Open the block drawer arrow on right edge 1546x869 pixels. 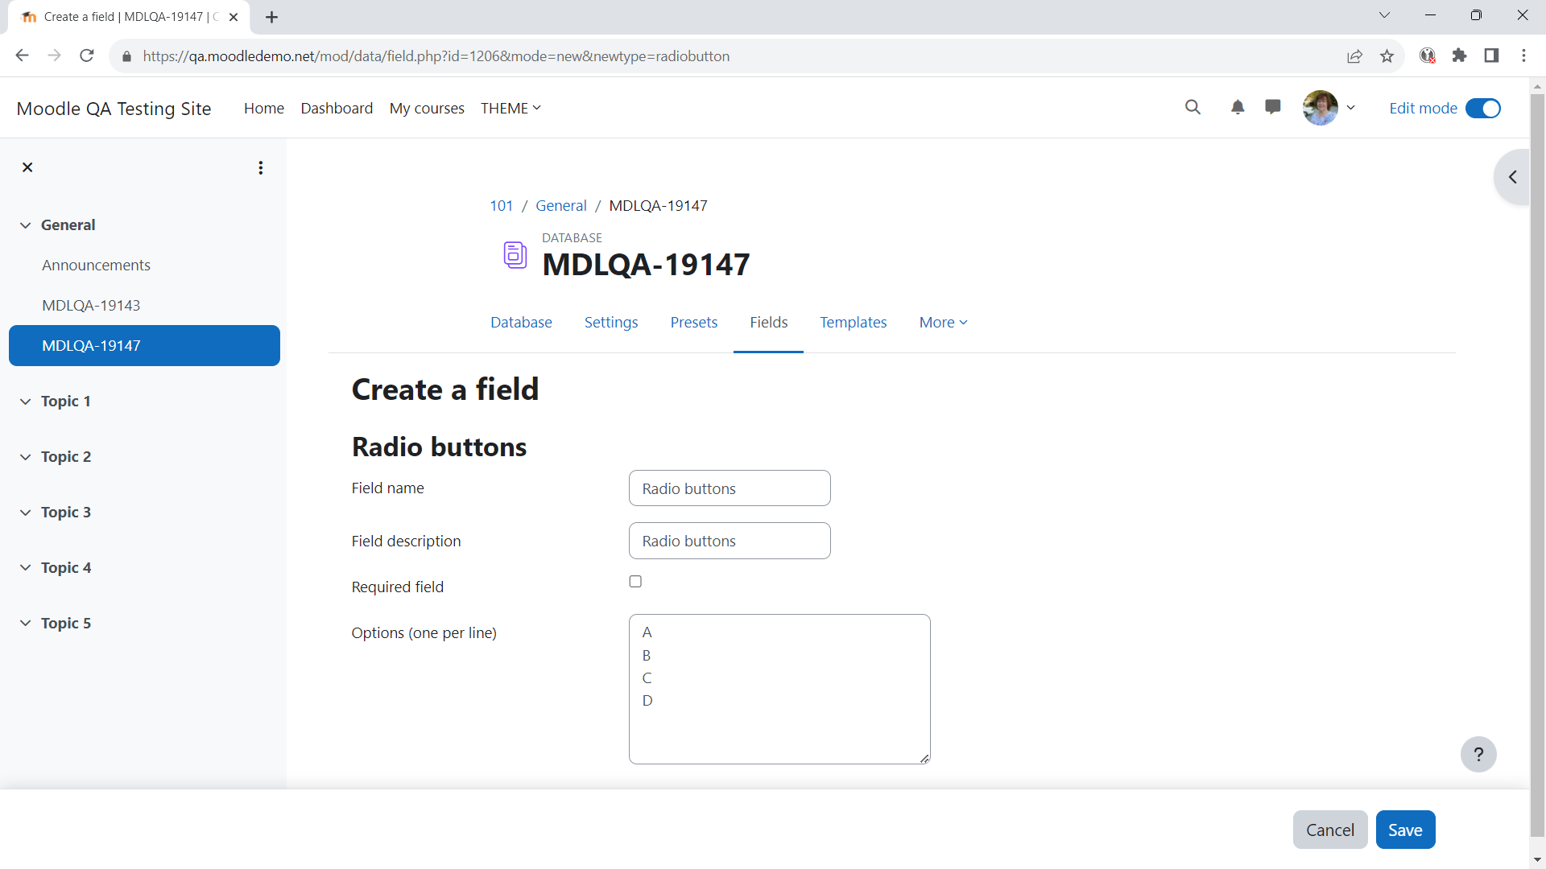pyautogui.click(x=1512, y=177)
